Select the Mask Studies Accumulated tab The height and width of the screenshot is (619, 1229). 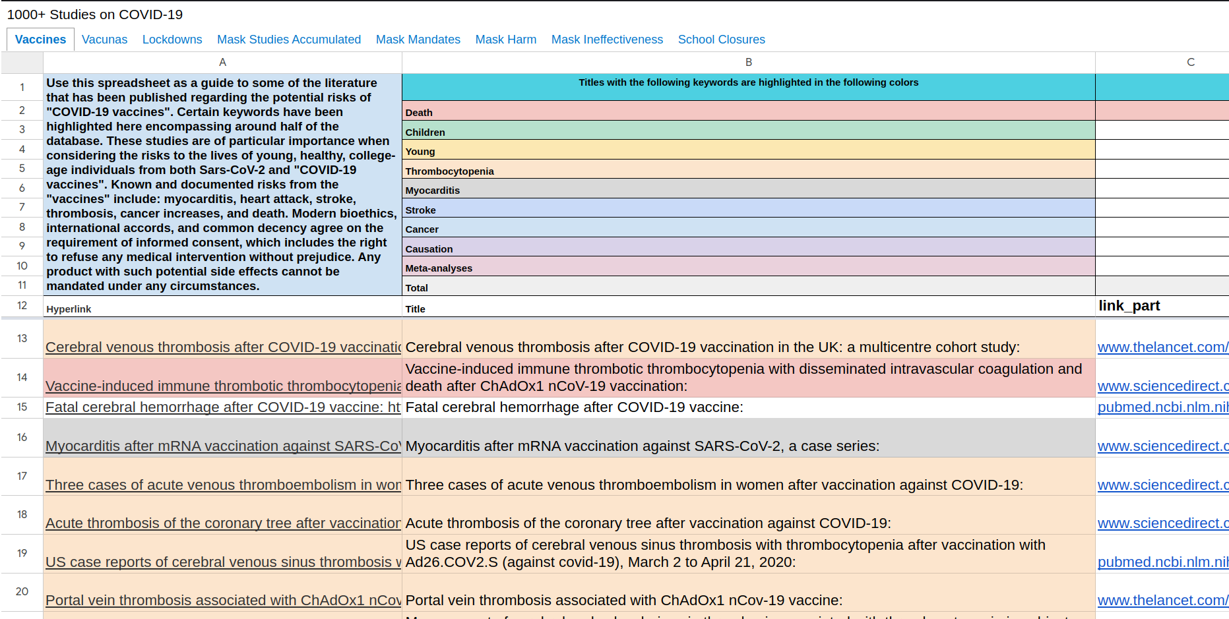(289, 40)
